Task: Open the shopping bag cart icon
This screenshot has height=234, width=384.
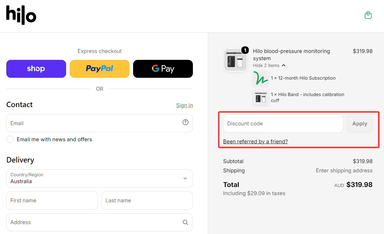Action: pos(368,15)
